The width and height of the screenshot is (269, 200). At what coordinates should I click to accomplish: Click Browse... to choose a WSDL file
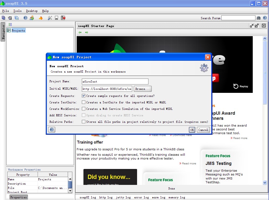pyautogui.click(x=142, y=89)
